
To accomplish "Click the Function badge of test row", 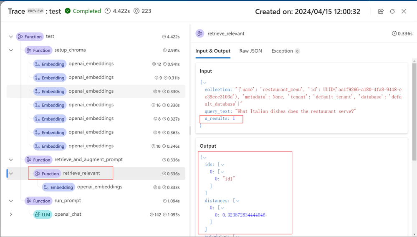I will pos(30,37).
